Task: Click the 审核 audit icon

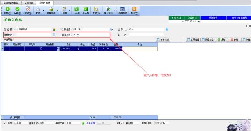Action: pyautogui.click(x=28, y=9)
